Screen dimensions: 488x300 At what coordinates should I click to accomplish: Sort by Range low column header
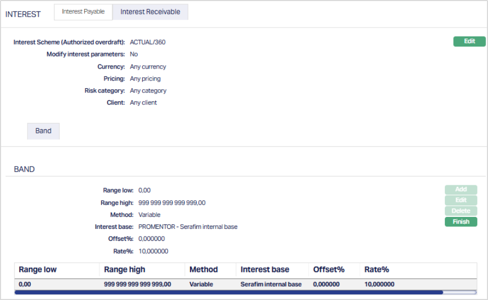point(37,270)
